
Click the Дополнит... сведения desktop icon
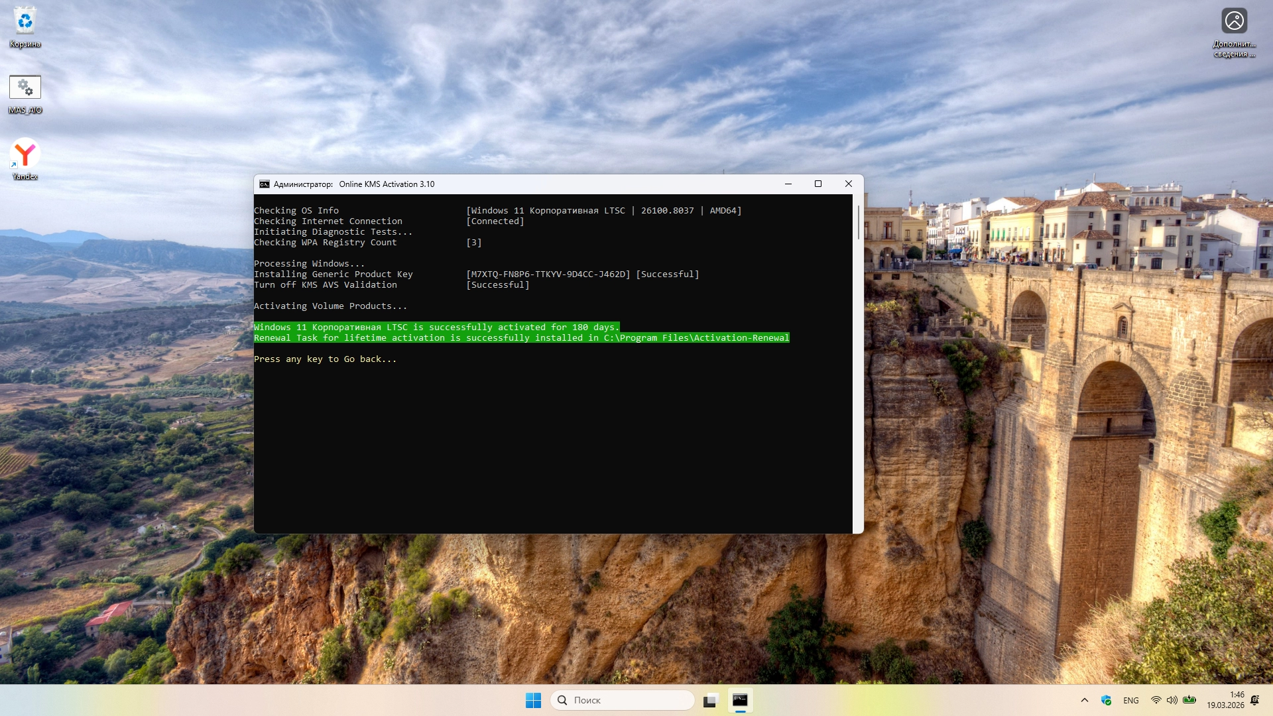pyautogui.click(x=1234, y=22)
